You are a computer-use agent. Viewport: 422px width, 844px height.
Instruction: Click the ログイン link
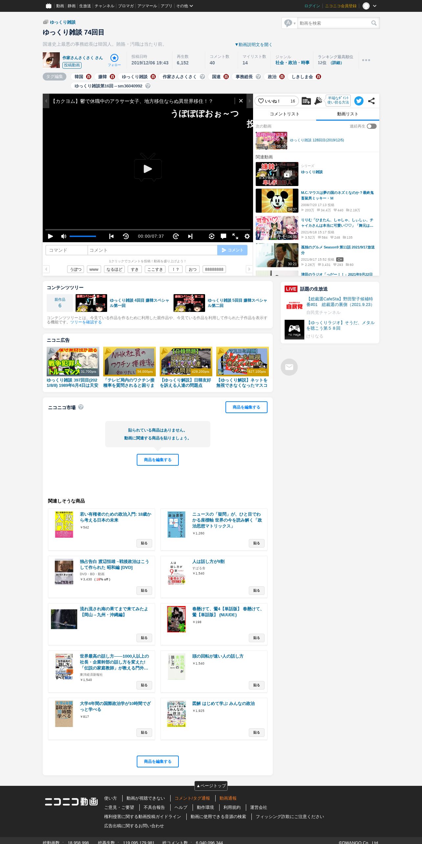(x=312, y=6)
